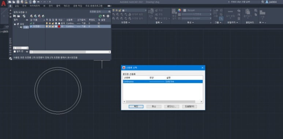Screen dimensions: 283x139
Task: Toggle lock icon for second layer
Action: (53, 26)
